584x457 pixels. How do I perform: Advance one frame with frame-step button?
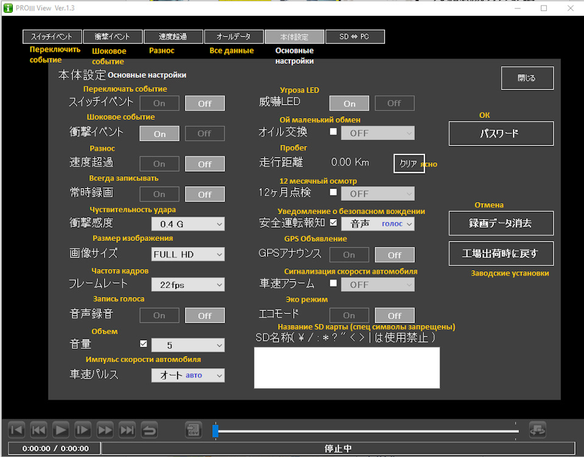(x=83, y=430)
